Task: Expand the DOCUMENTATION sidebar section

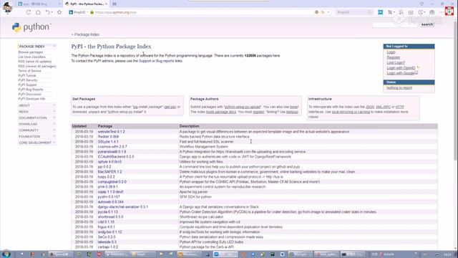Action: tap(54, 118)
